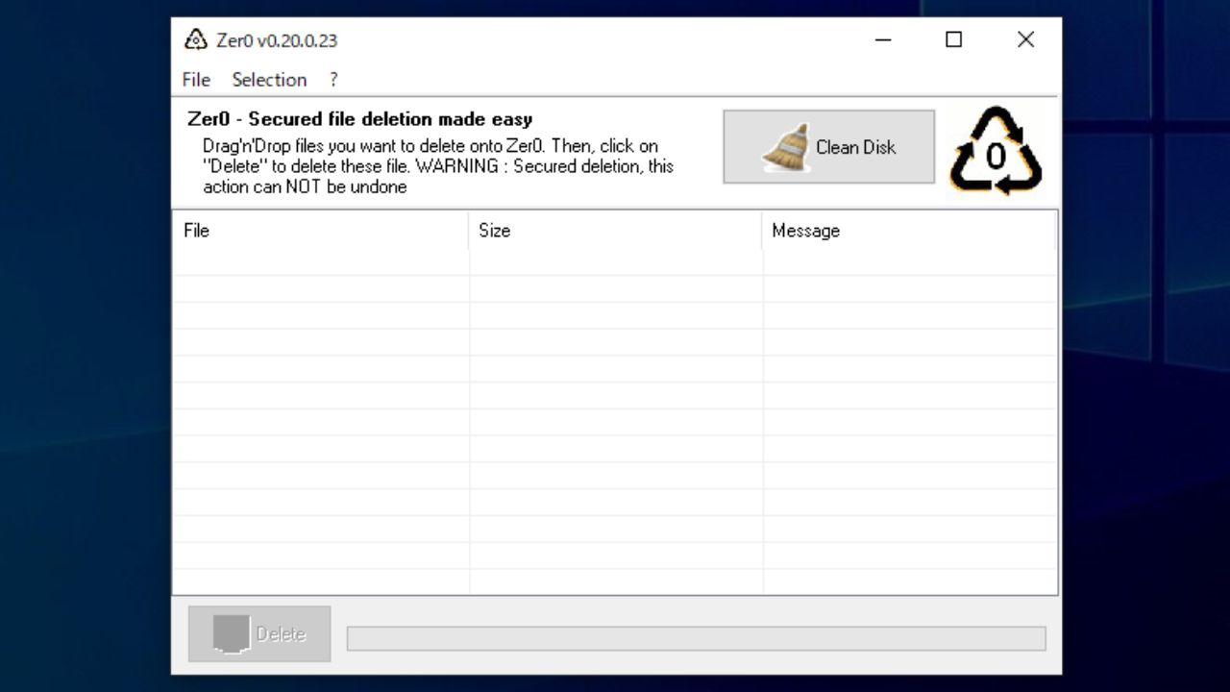This screenshot has height=692, width=1230.
Task: Open the ? help menu
Action: coord(333,80)
